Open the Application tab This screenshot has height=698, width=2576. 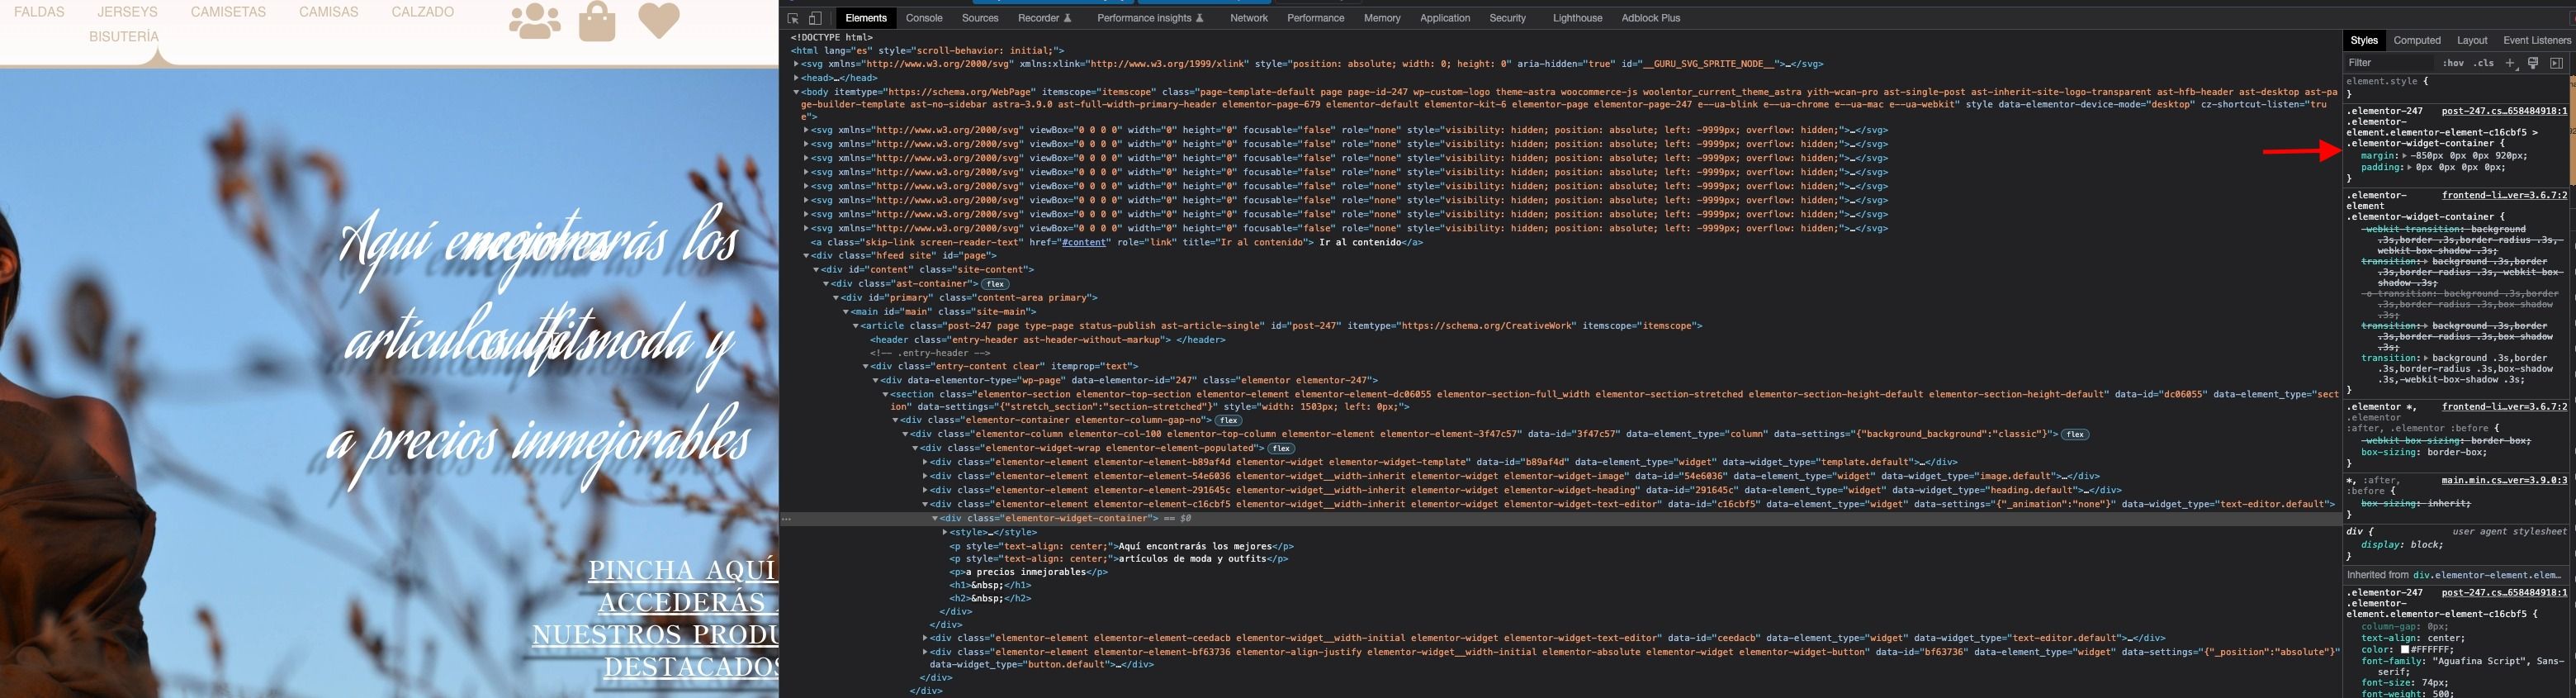pyautogui.click(x=1445, y=18)
